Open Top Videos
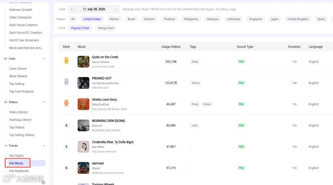 (x=17, y=127)
